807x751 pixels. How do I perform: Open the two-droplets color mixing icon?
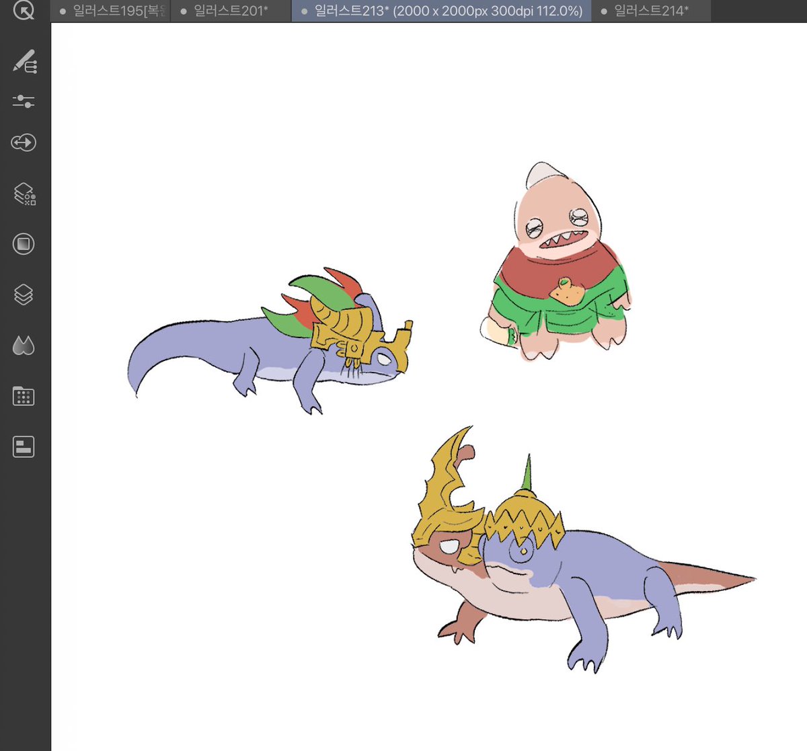point(24,346)
